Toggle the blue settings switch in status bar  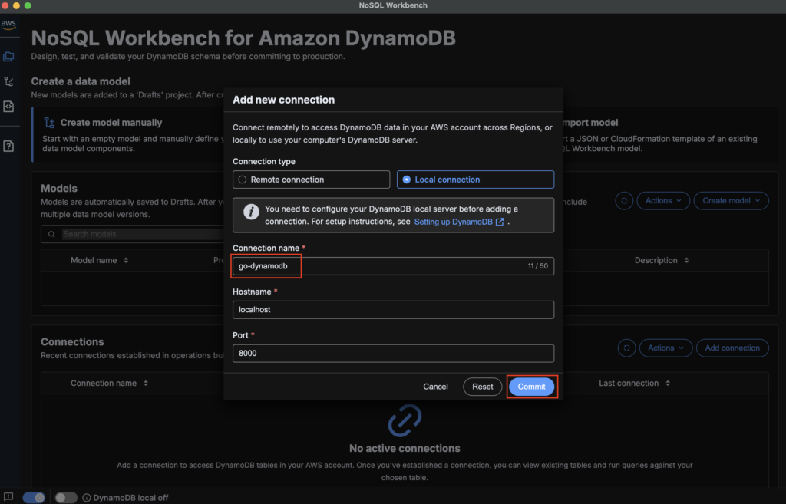click(34, 498)
